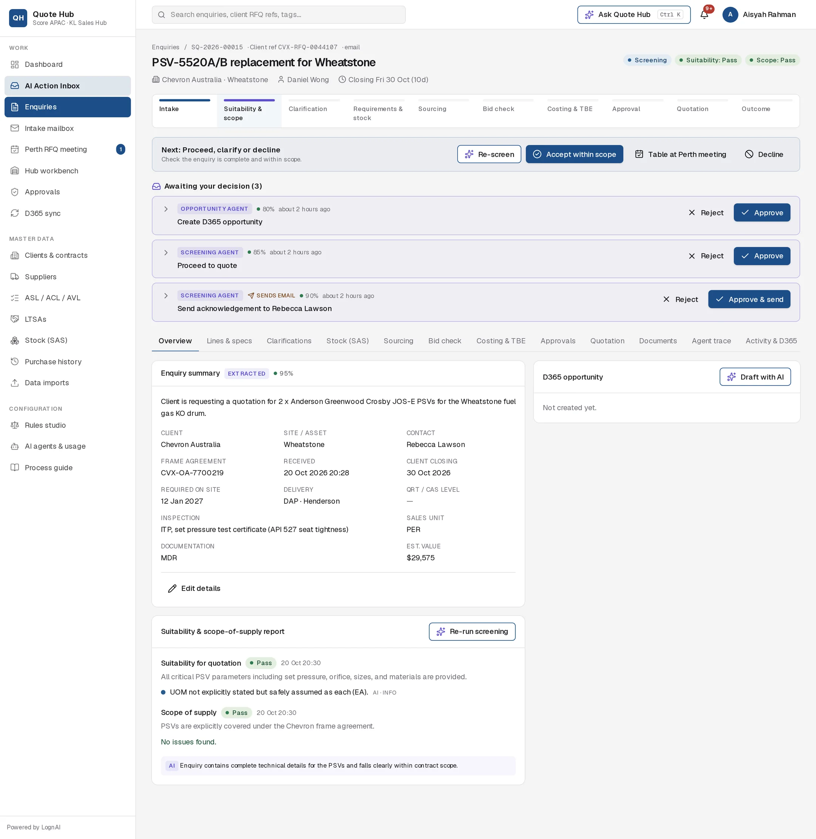
Task: Open Data imports in the sidebar
Action: pyautogui.click(x=68, y=382)
